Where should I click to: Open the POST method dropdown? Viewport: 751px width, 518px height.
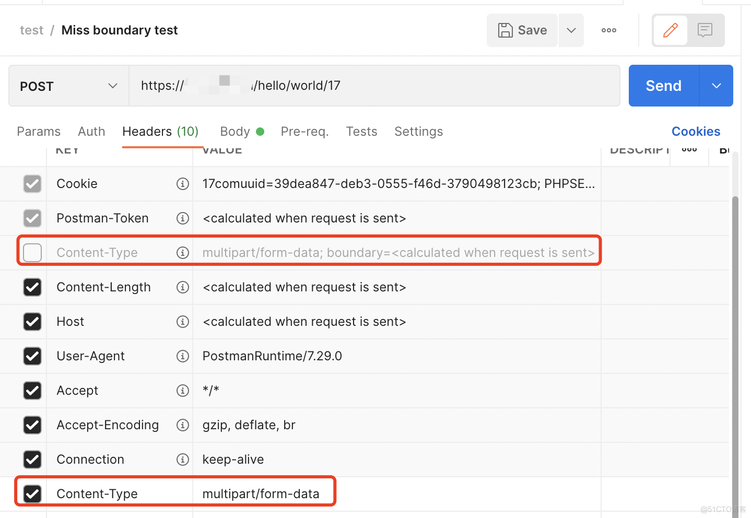tap(69, 86)
